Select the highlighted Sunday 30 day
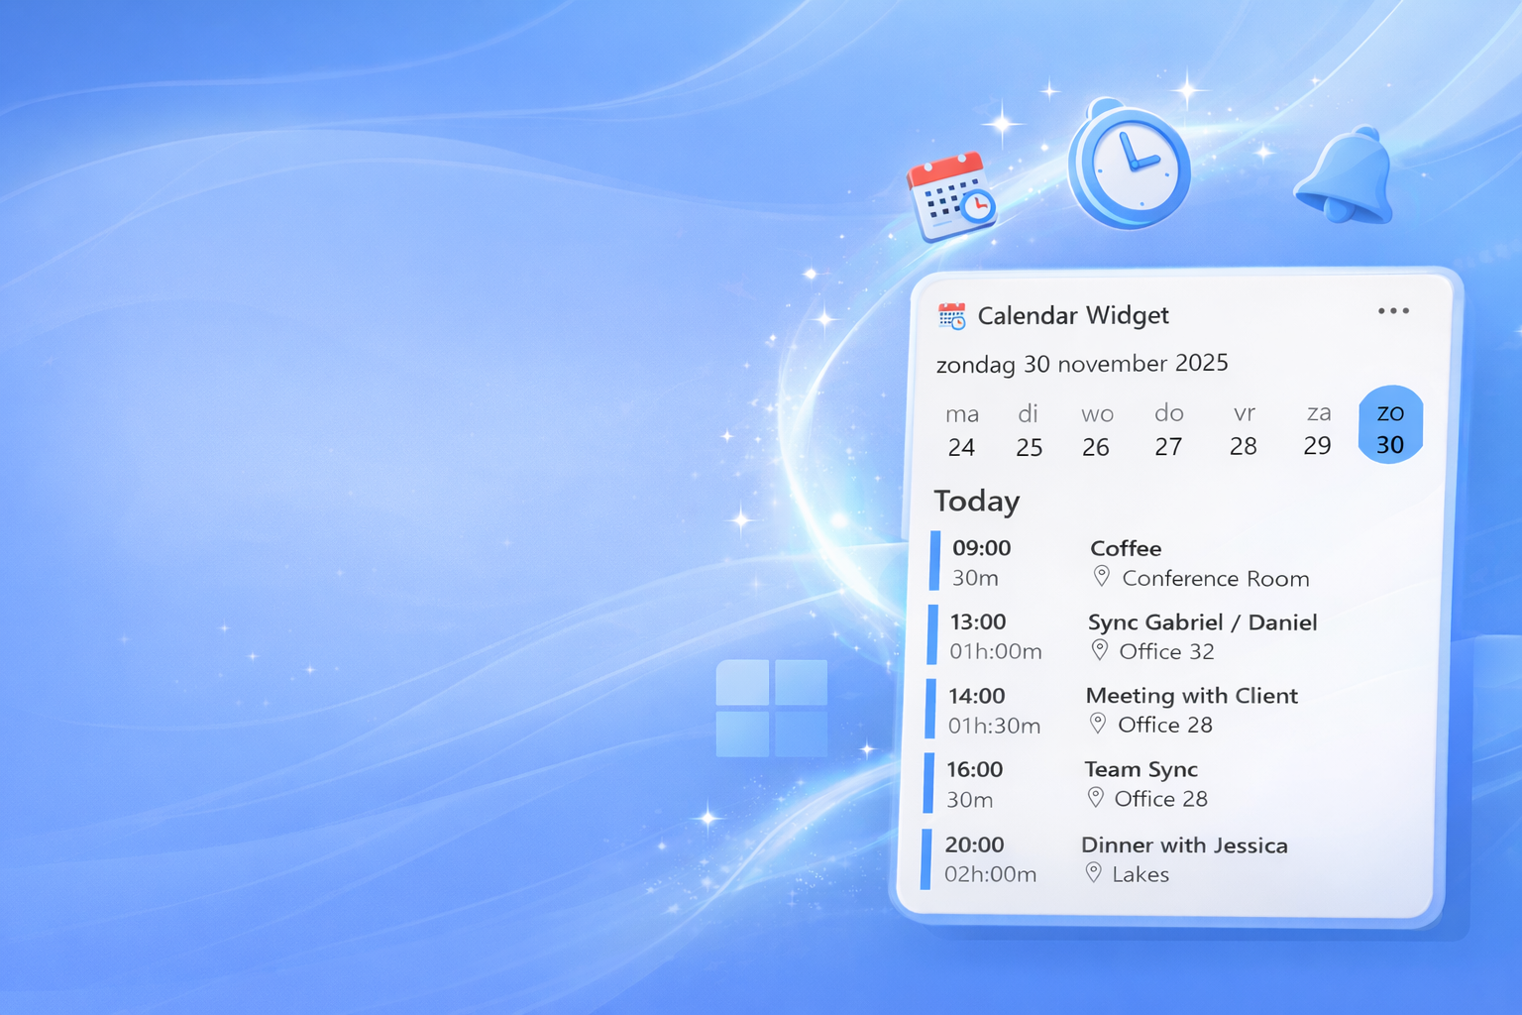This screenshot has height=1015, width=1522. 1390,426
